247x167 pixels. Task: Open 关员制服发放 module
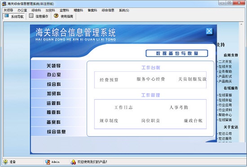pyautogui.click(x=192, y=79)
